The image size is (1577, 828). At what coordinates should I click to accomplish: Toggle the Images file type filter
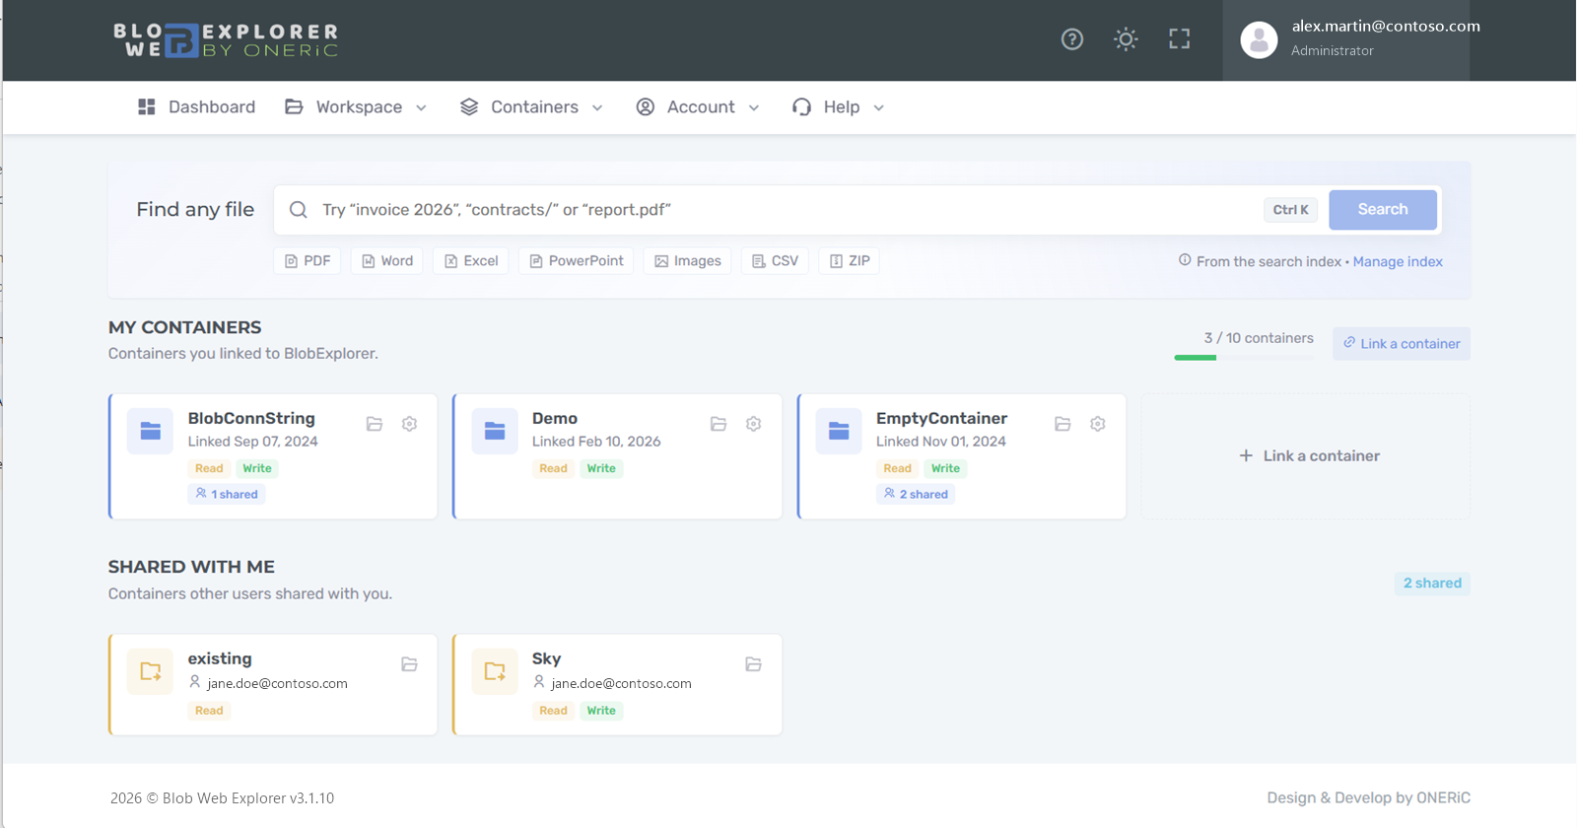688,261
